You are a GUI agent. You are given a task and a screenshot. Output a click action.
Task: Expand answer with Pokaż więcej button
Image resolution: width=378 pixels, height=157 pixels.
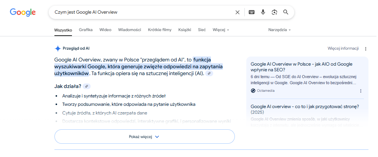[145, 137]
